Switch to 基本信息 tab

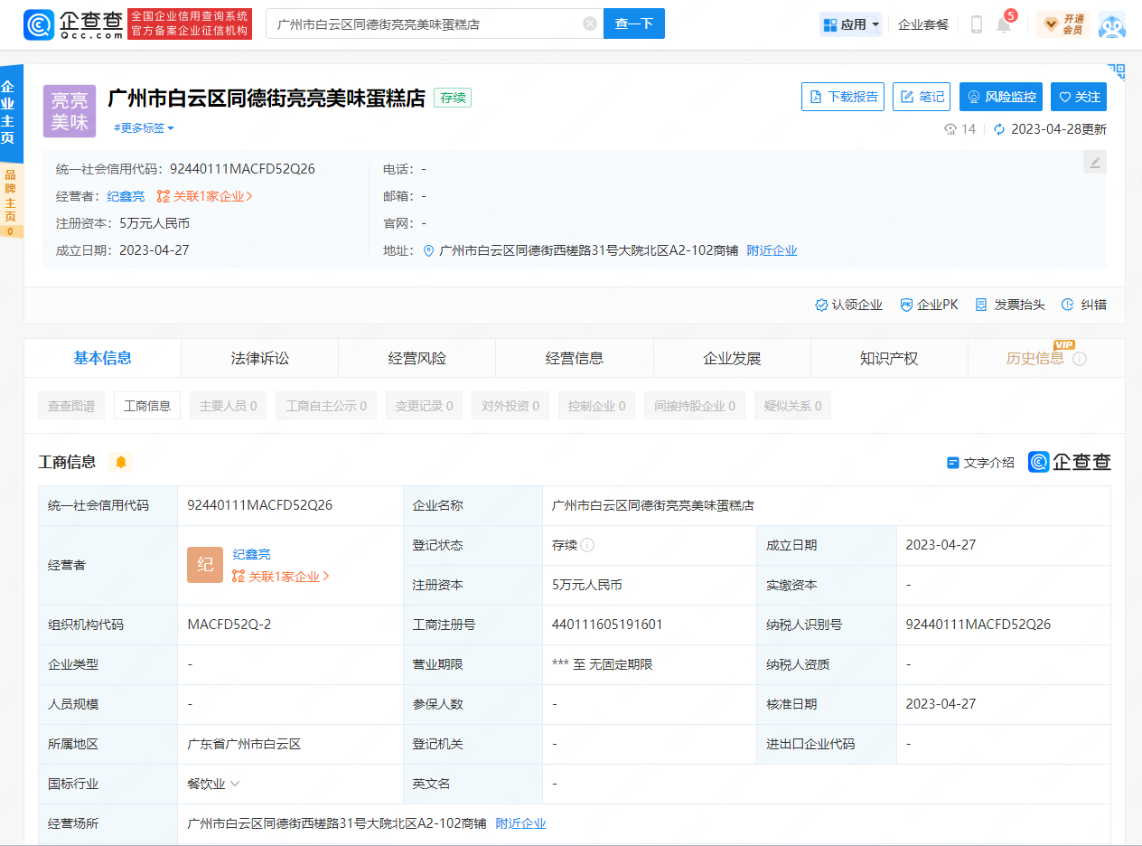(102, 358)
